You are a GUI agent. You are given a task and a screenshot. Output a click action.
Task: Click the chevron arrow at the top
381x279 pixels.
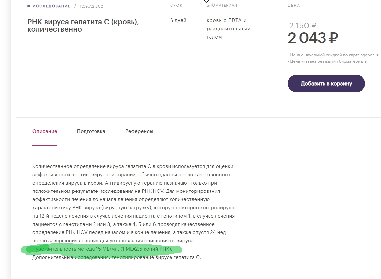[x=206, y=2]
